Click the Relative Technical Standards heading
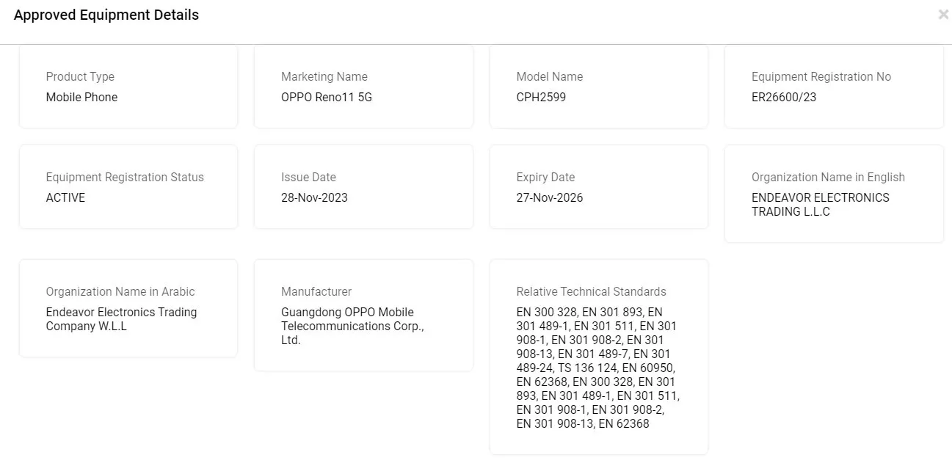 (591, 291)
